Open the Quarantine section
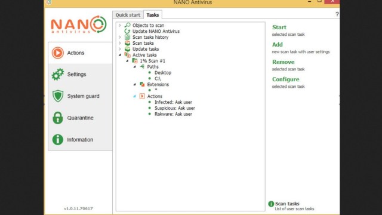 [x=80, y=118]
